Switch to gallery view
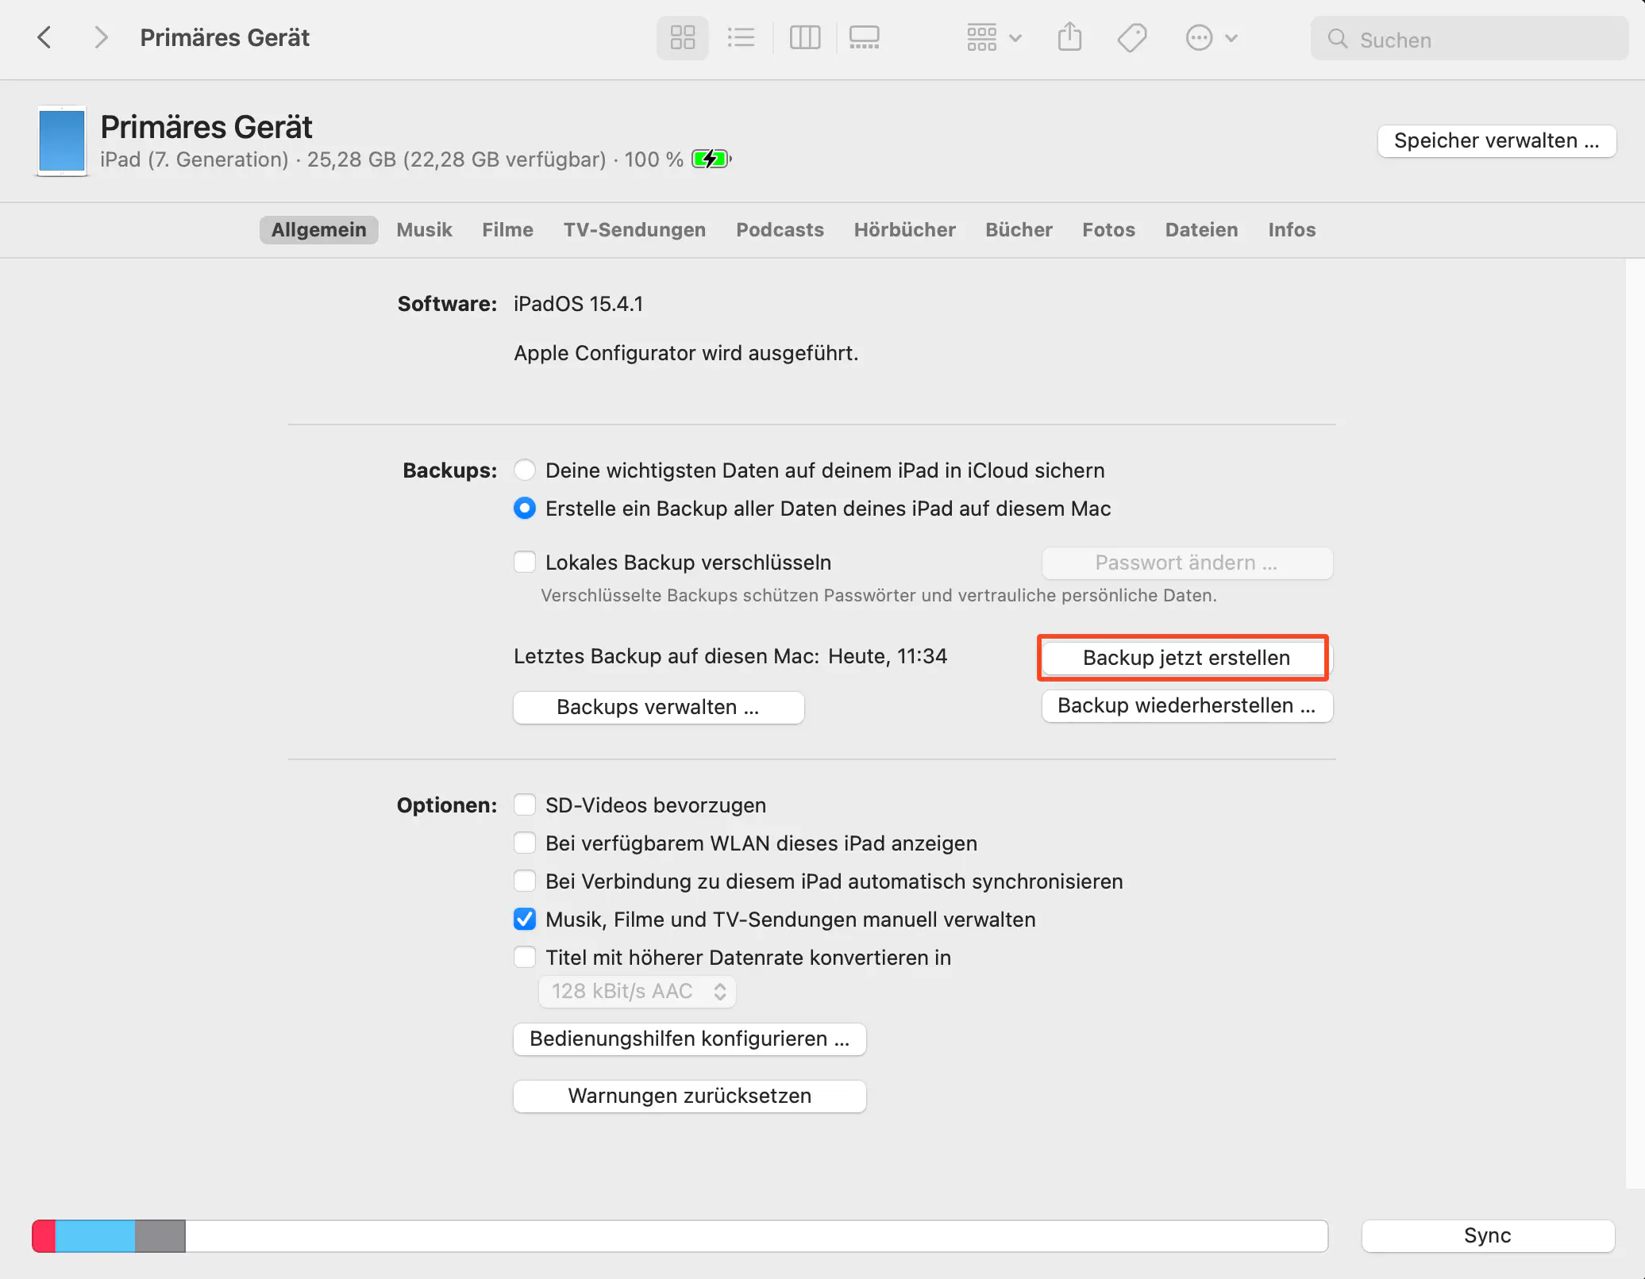 tap(864, 37)
